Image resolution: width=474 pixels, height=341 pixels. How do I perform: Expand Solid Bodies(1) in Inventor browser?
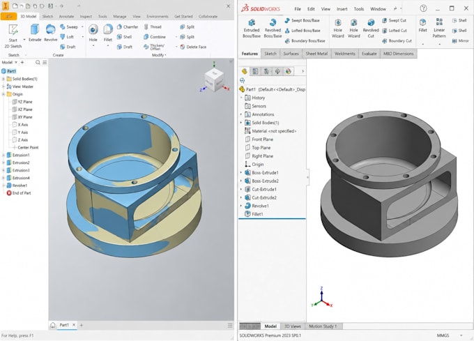pyautogui.click(x=3, y=79)
